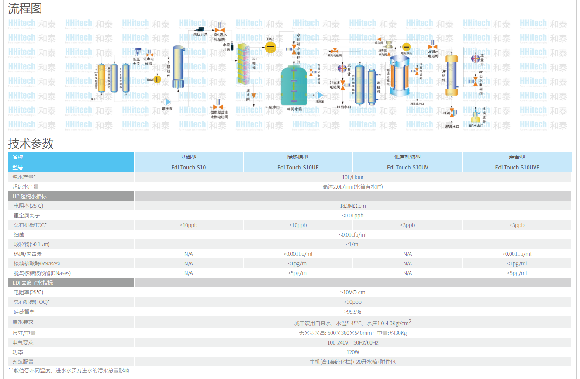
Task: Click the <0.01ppb heavy metal value
Action: point(353,215)
